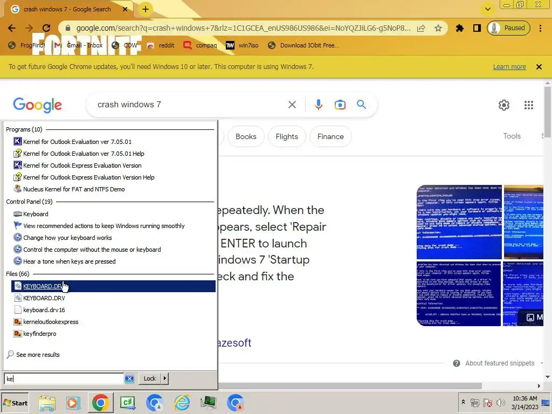
Task: Open the reddit bookmark
Action: click(161, 45)
